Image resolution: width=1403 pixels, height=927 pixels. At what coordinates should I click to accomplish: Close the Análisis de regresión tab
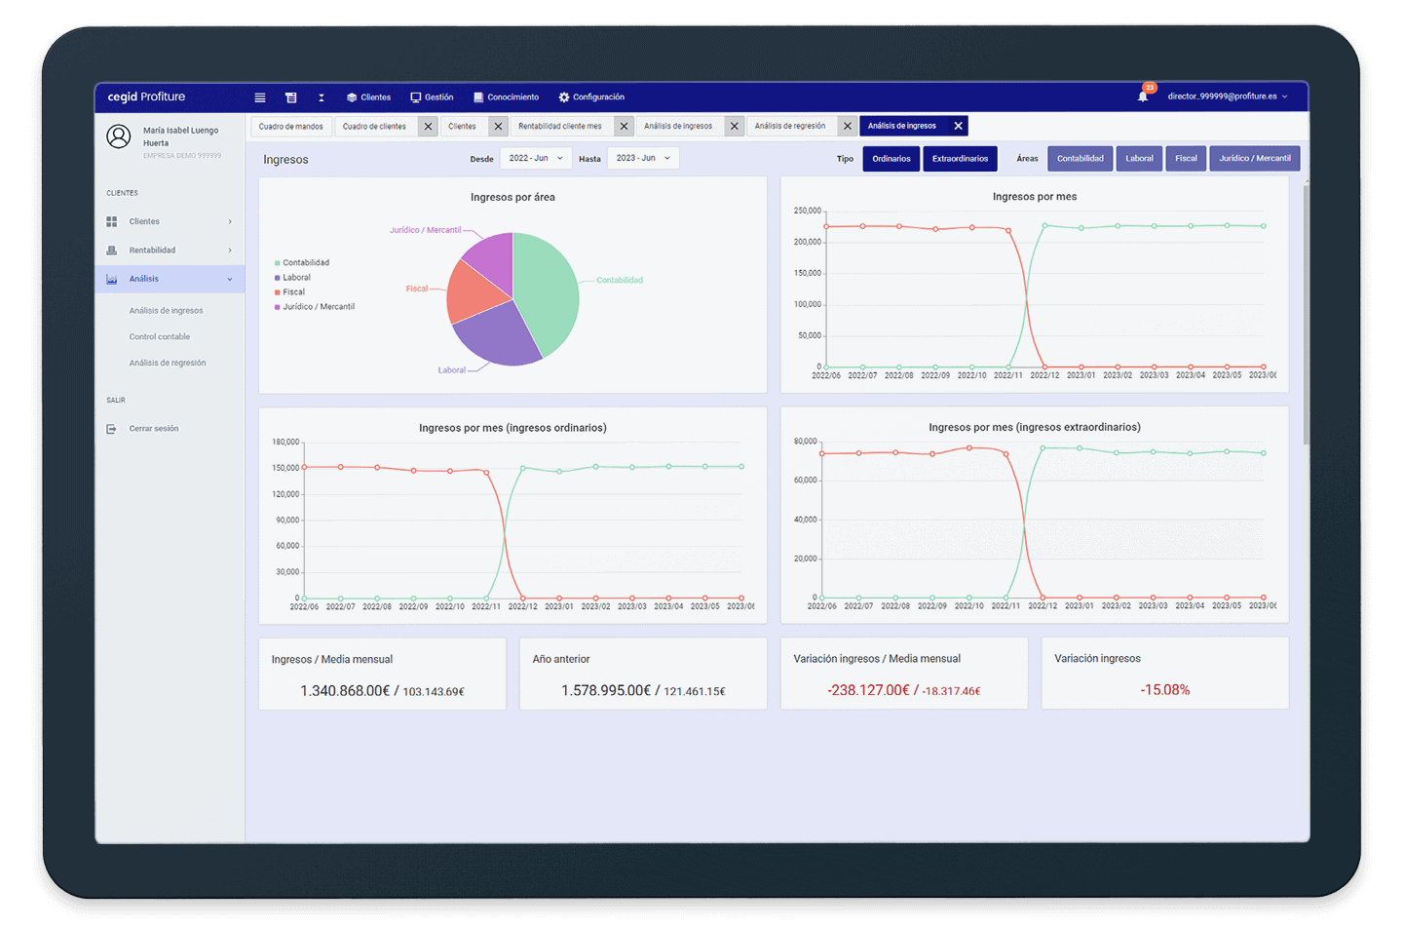pos(848,127)
